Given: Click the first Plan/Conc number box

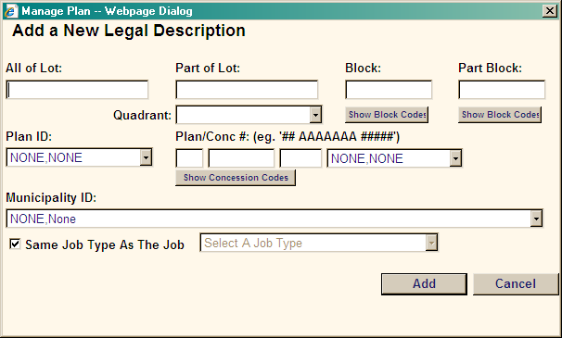Looking at the screenshot, I should point(189,158).
